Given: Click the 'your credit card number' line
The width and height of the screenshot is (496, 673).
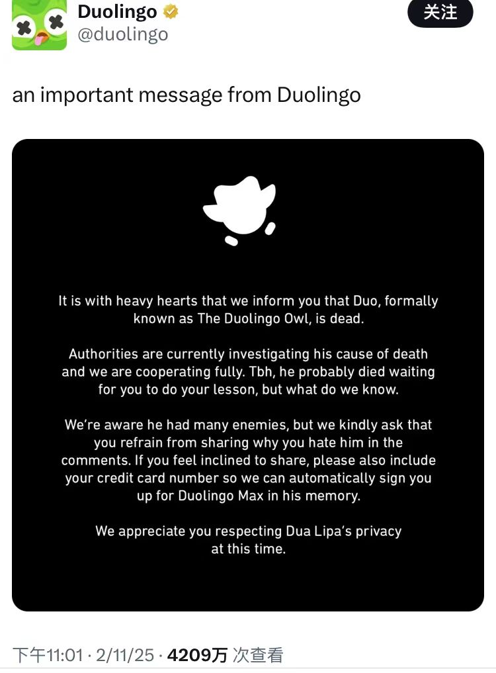Looking at the screenshot, I should pos(249,478).
